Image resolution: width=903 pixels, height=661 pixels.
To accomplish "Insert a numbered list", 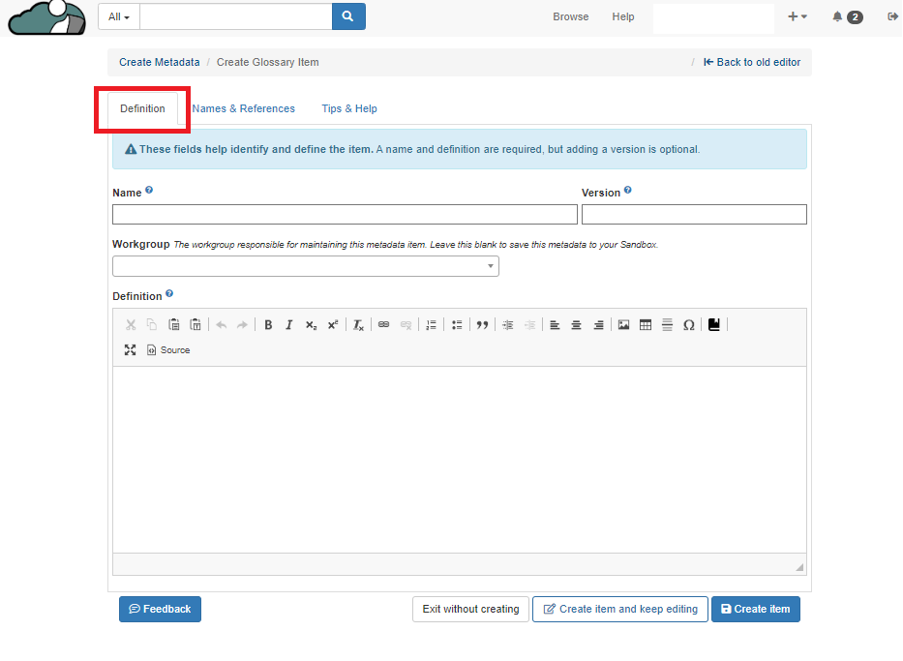I will coord(432,325).
